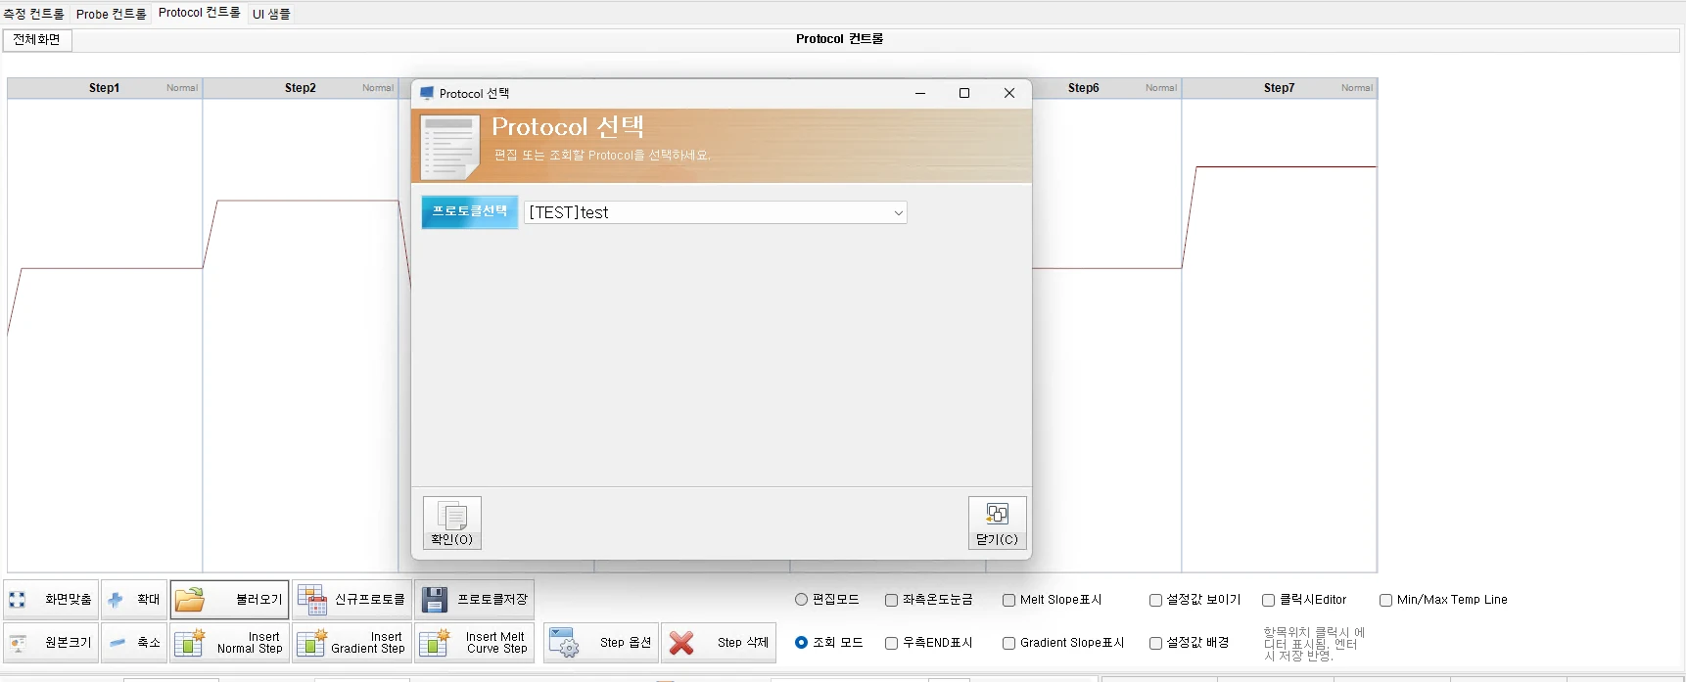The width and height of the screenshot is (1686, 682).
Task: Click the Step1 column header
Action: pyautogui.click(x=105, y=88)
